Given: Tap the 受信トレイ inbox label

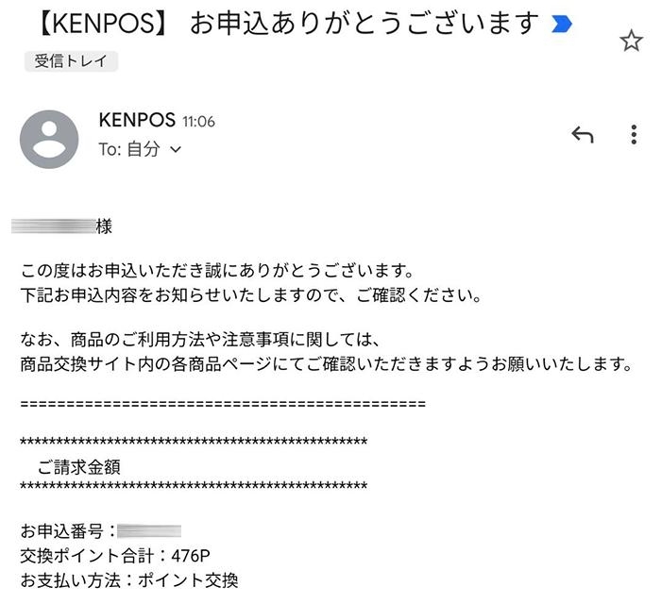Looking at the screenshot, I should pyautogui.click(x=71, y=61).
